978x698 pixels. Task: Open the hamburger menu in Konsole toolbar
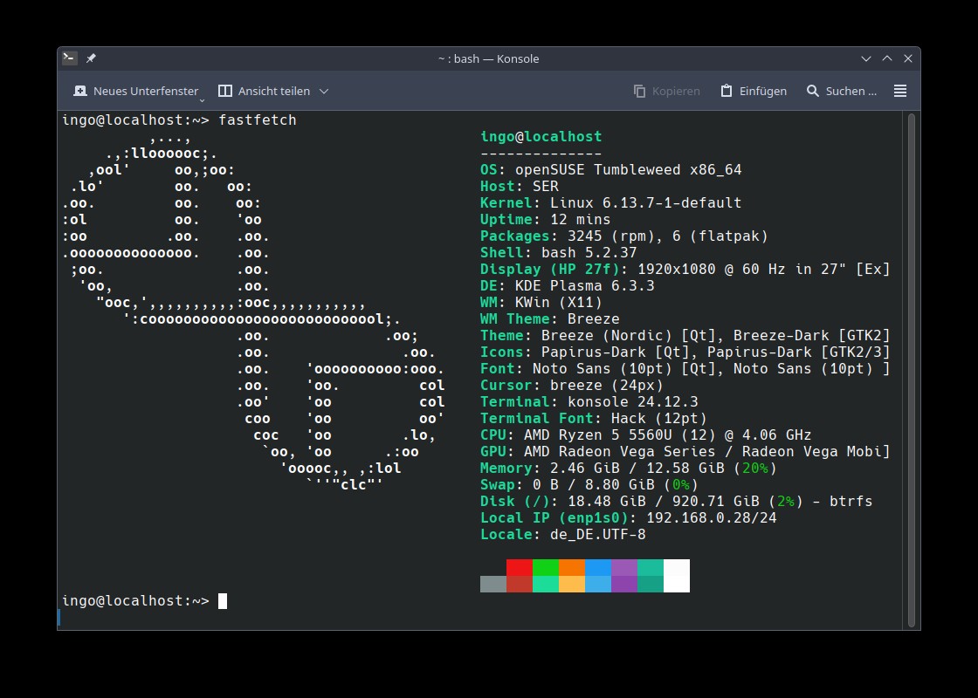tap(900, 91)
